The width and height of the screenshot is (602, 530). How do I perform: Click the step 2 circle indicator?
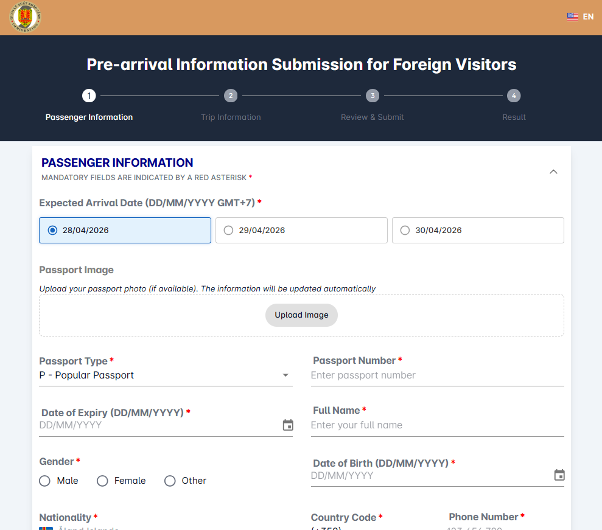click(x=231, y=96)
